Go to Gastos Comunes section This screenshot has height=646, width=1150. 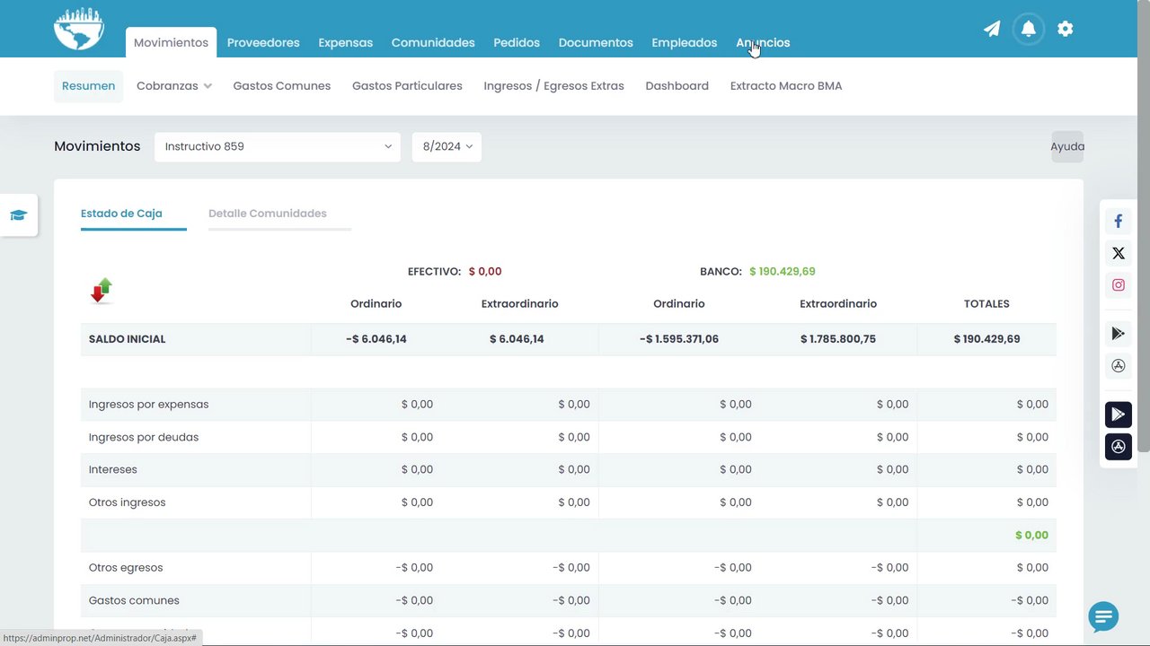coord(282,86)
